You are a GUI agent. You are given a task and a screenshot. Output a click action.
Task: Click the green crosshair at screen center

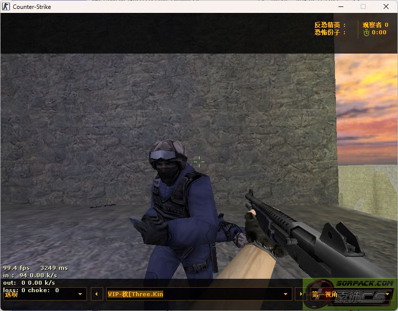click(x=199, y=162)
